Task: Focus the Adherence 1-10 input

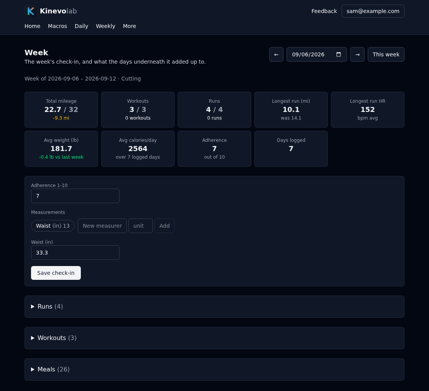Action: tap(75, 196)
